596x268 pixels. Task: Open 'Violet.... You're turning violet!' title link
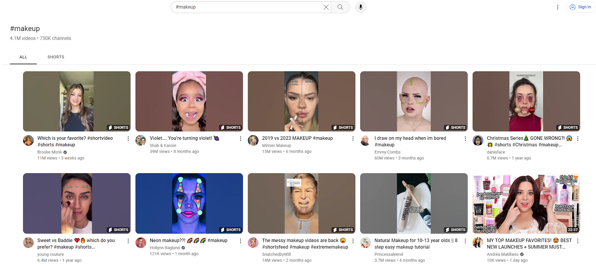184,138
